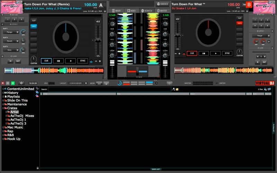Switch to the SCRATCH tab

(147, 11)
